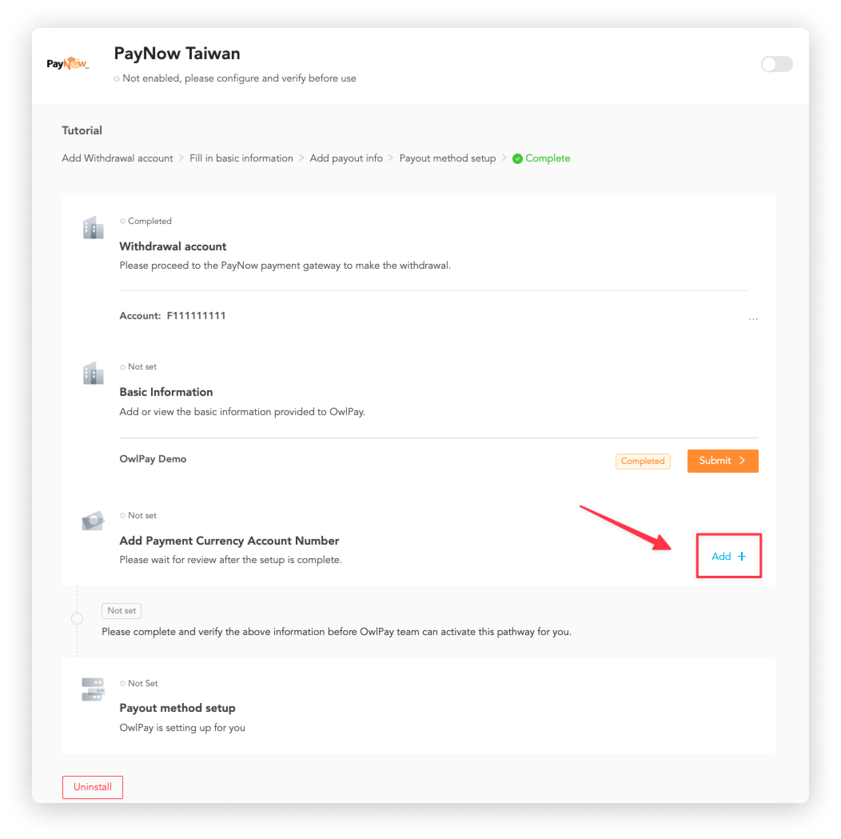Screen dimensions: 841x839
Task: Click the green Complete checkmark icon
Action: pos(517,159)
